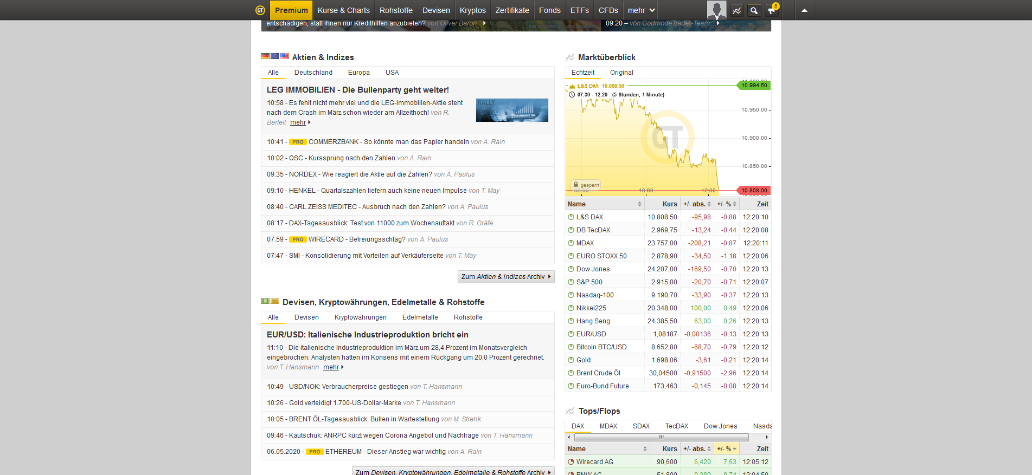
Task: Open the WIRECARD Befreiungsschlag article
Action: (357, 239)
